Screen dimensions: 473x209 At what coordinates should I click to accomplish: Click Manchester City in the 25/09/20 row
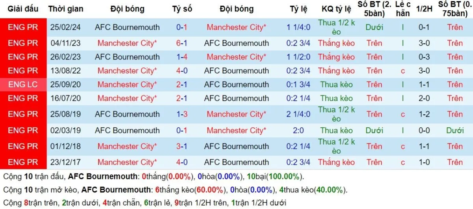pyautogui.click(x=127, y=84)
